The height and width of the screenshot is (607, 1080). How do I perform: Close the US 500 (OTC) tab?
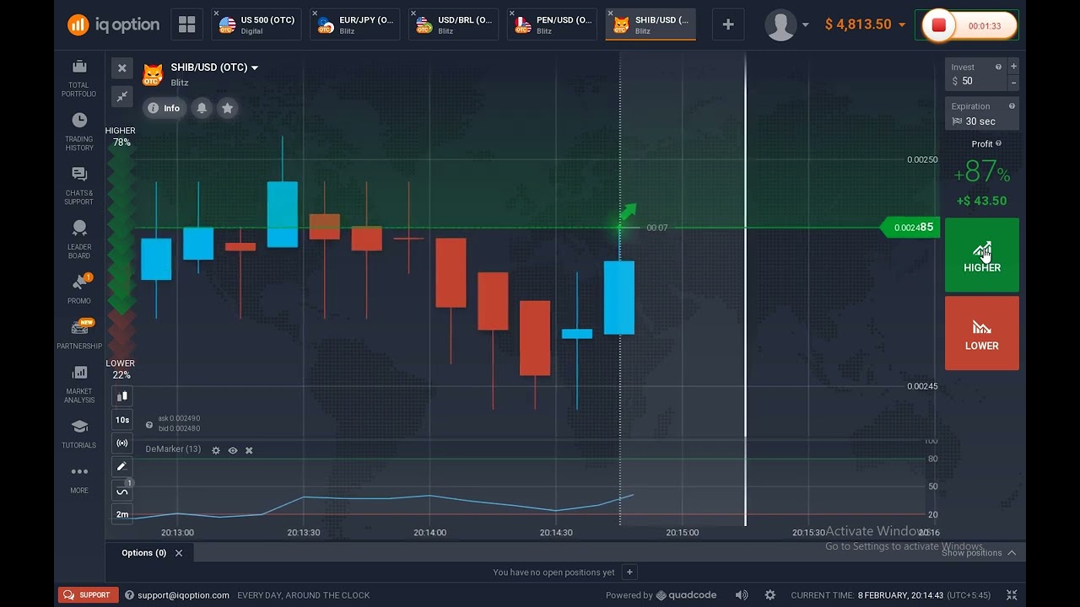(217, 13)
